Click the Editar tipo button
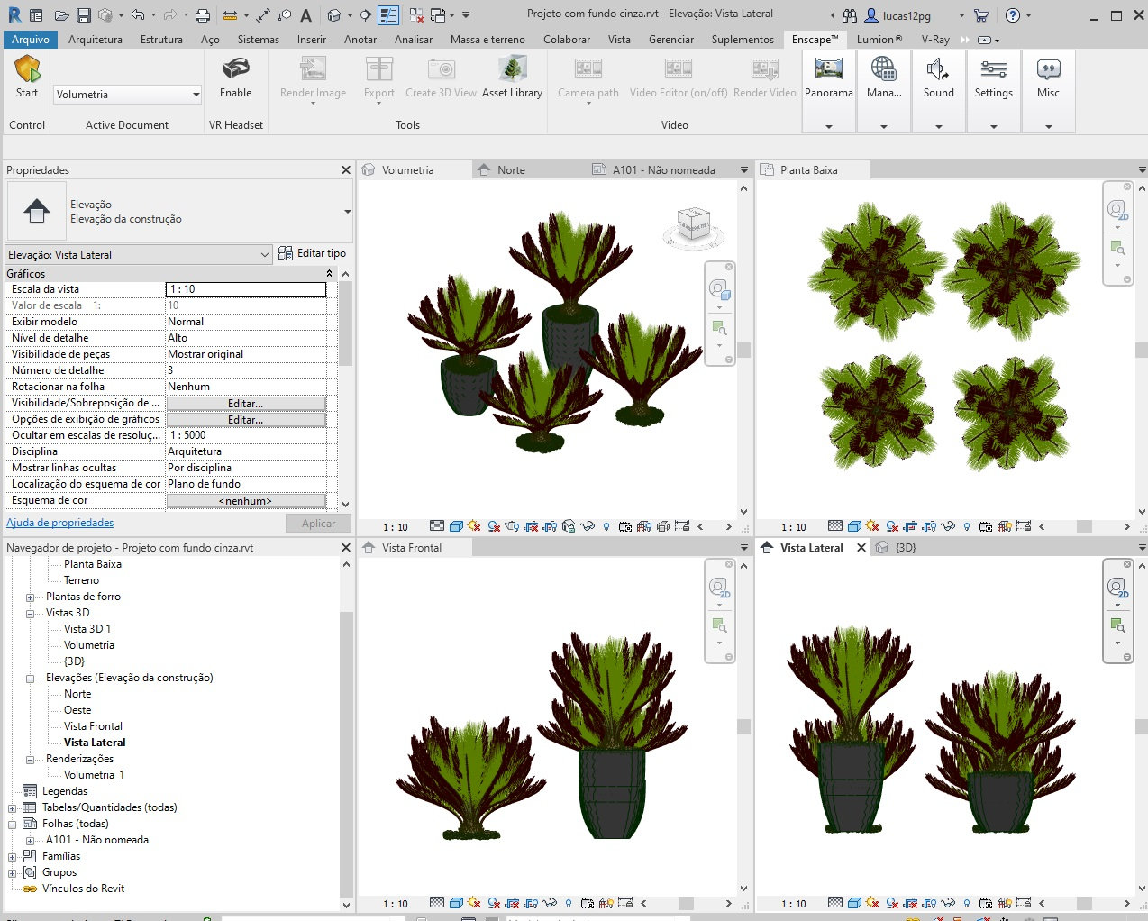 313,253
